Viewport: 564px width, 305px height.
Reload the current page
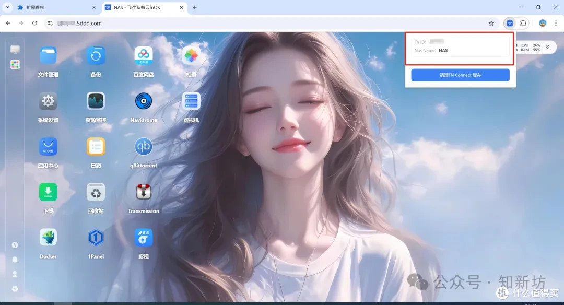pyautogui.click(x=34, y=24)
